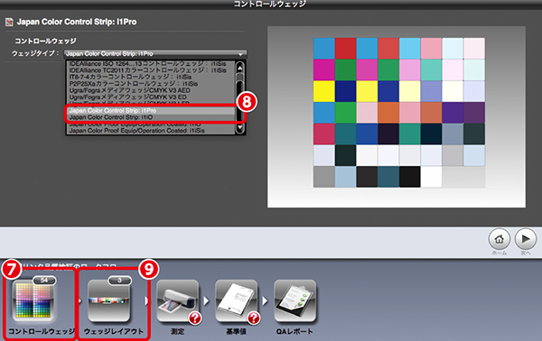This screenshot has height=341, width=542.
Task: Open the QAレポート report step icon
Action: [294, 301]
